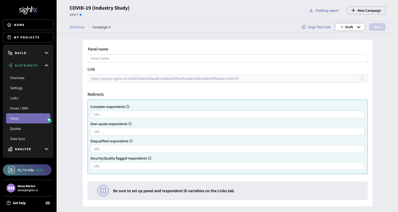Viewport: 398px width, 212px height.
Task: Click the Analyze bar chart icon
Action: (10, 149)
